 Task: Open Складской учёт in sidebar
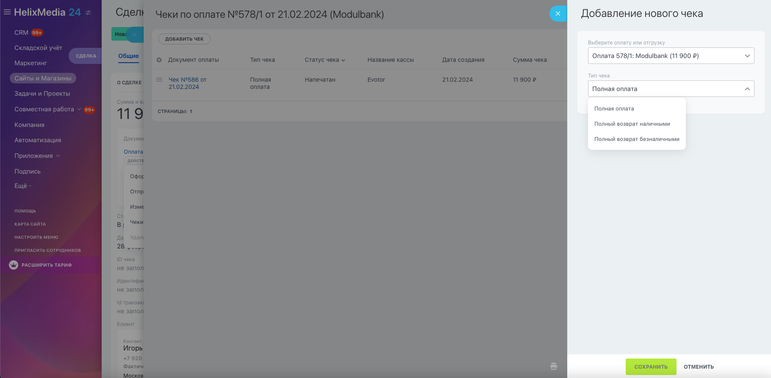click(38, 48)
